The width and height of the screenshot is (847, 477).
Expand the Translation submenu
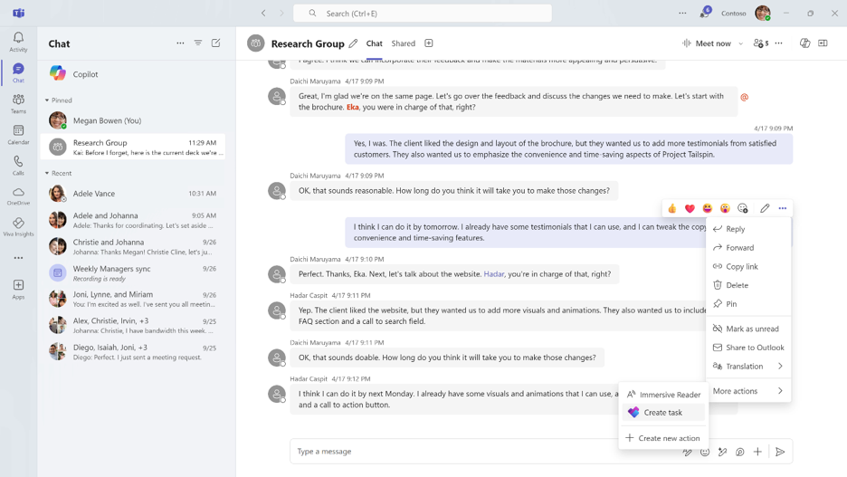(x=779, y=367)
